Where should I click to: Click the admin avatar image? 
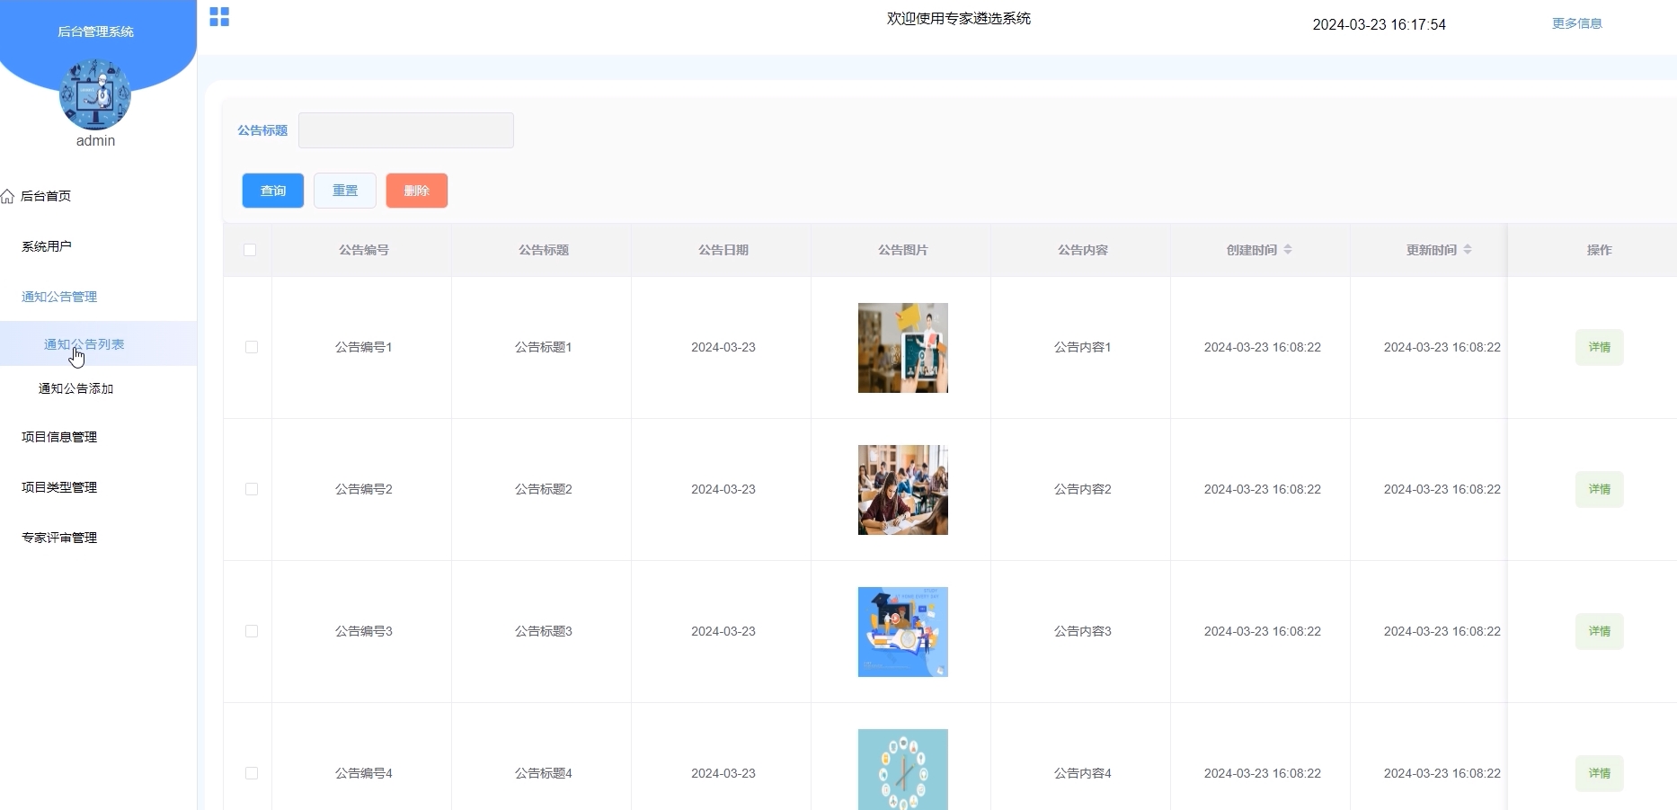95,94
